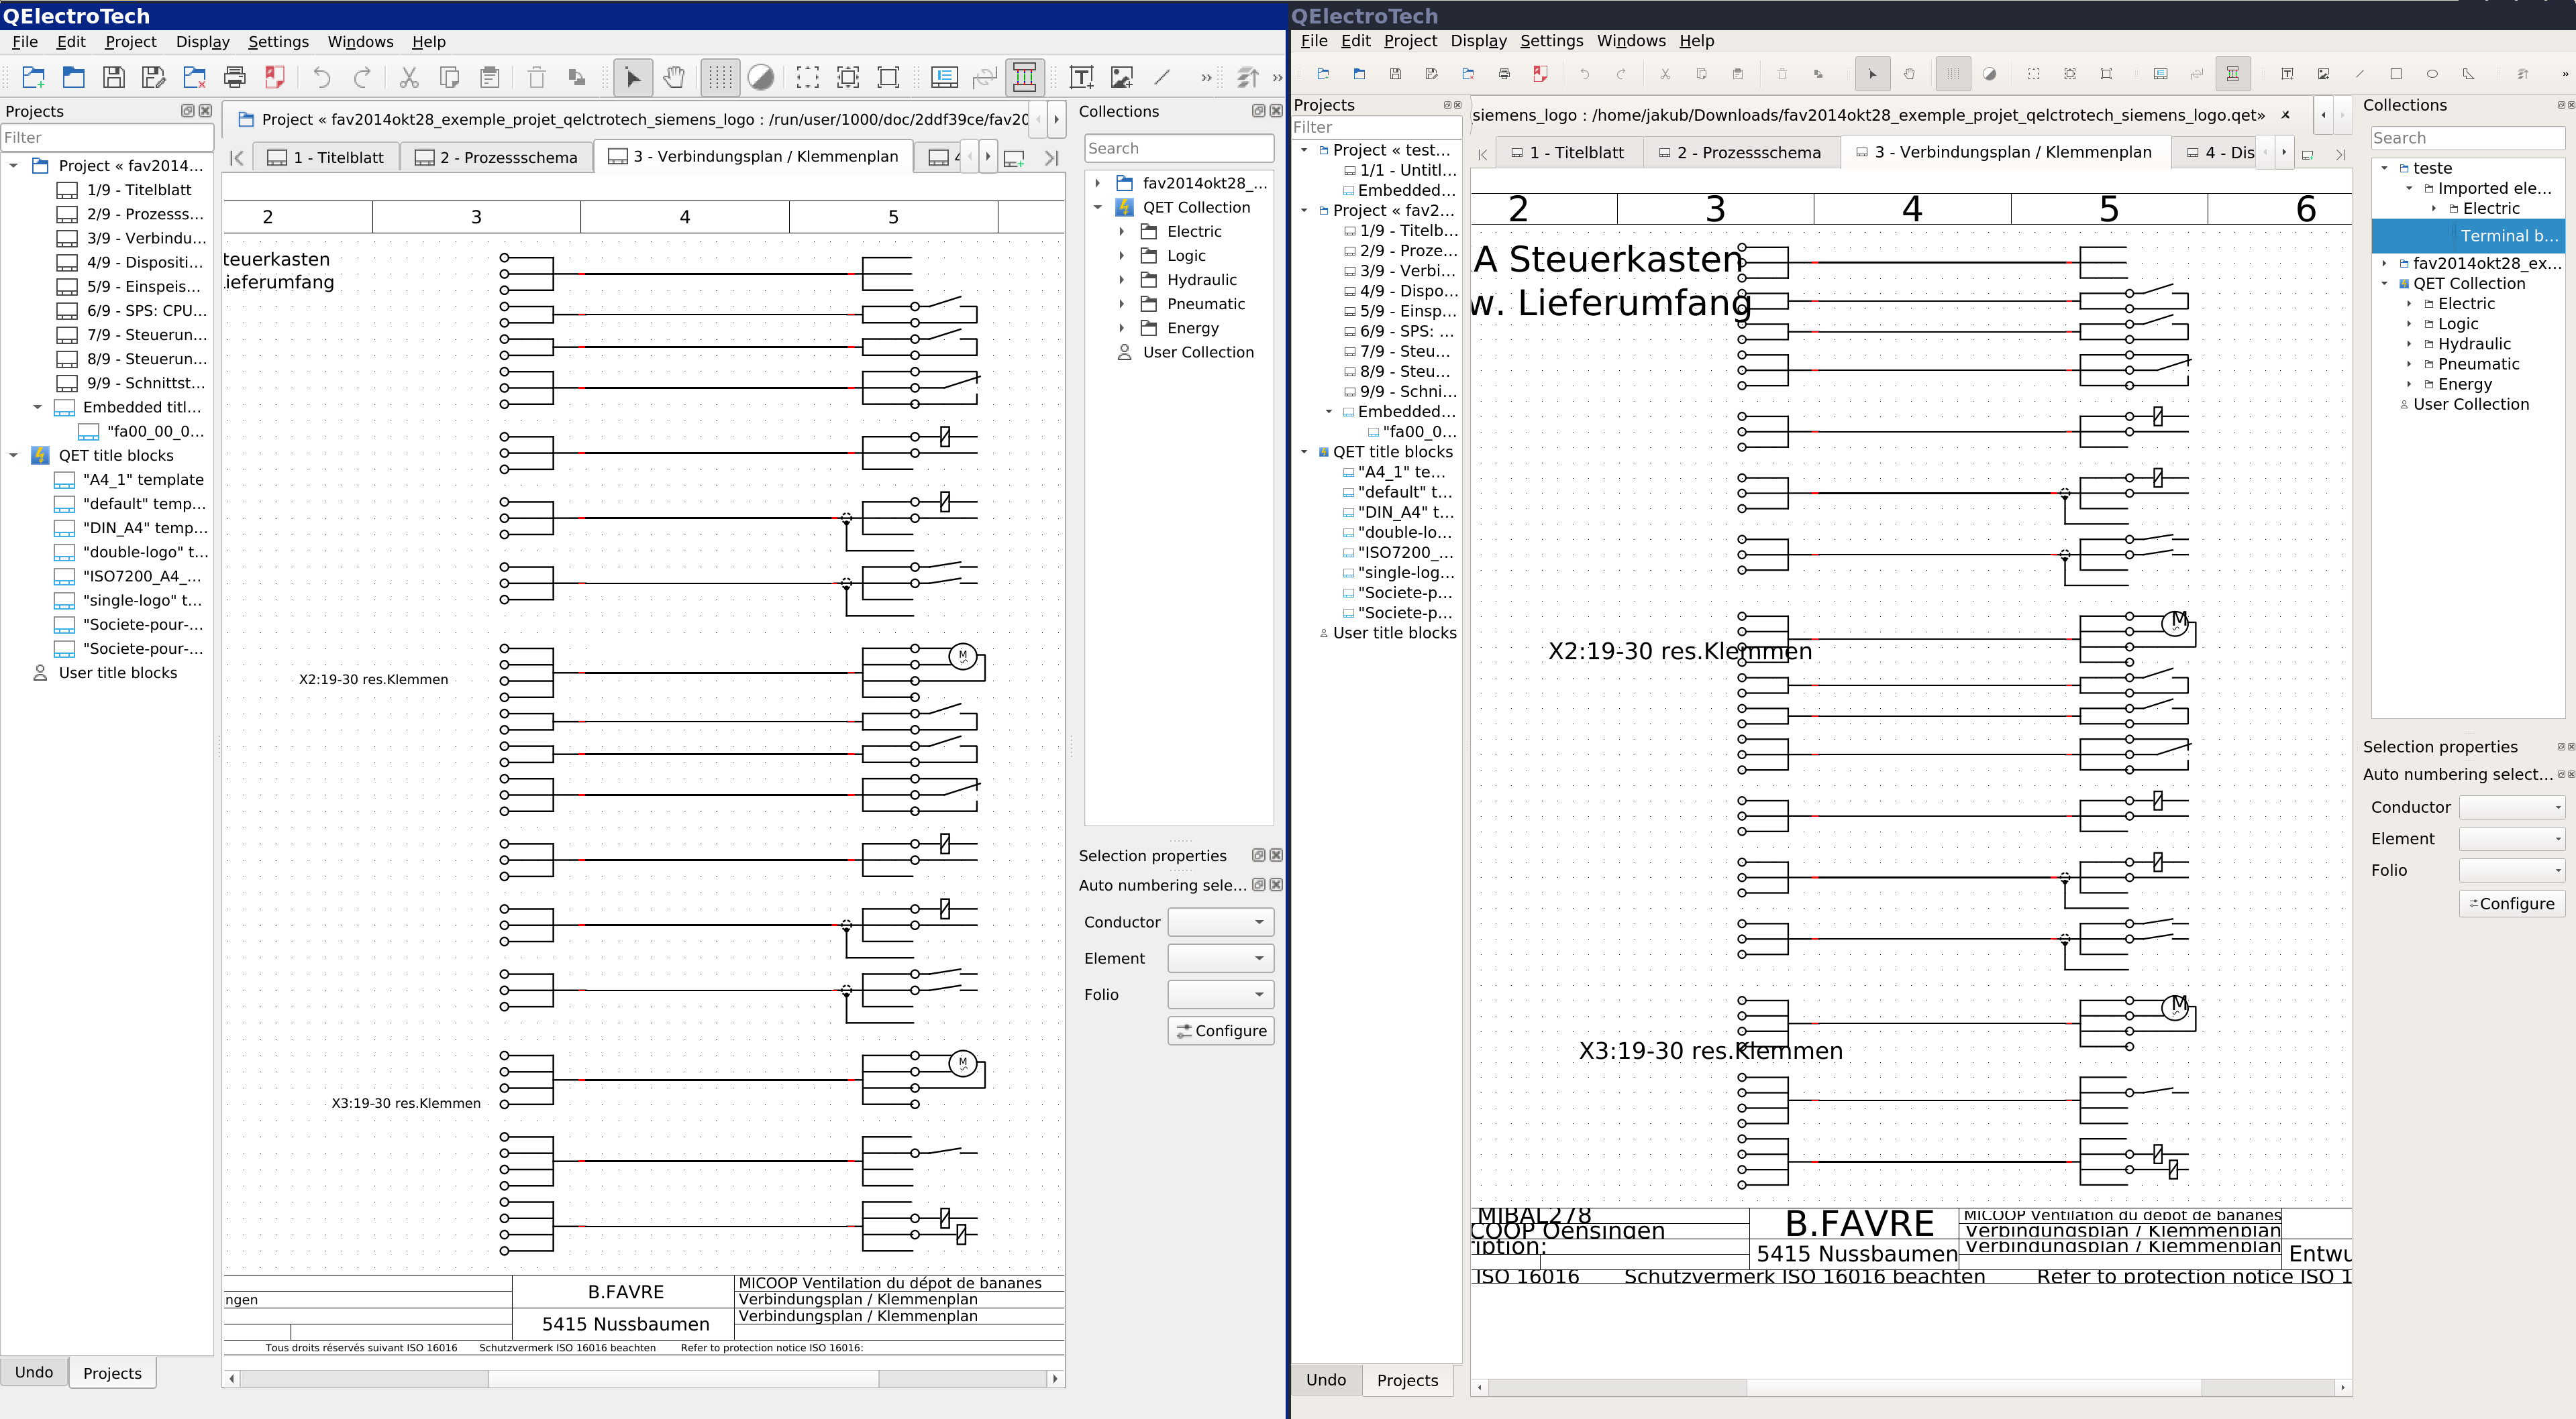The height and width of the screenshot is (1419, 2576).
Task: Toggle conductor display button in left toolbar
Action: click(x=1025, y=77)
